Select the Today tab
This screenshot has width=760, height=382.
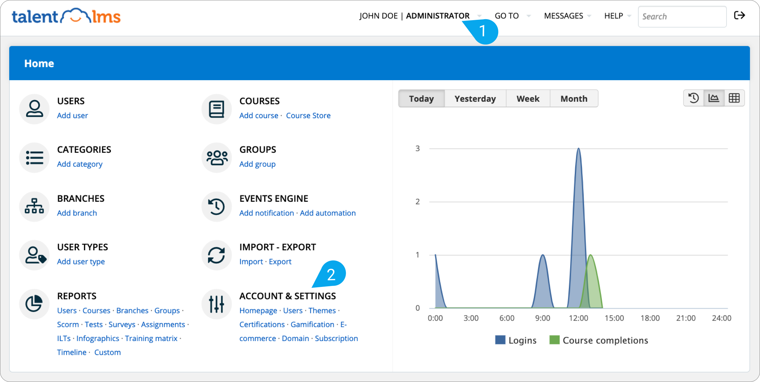click(421, 98)
